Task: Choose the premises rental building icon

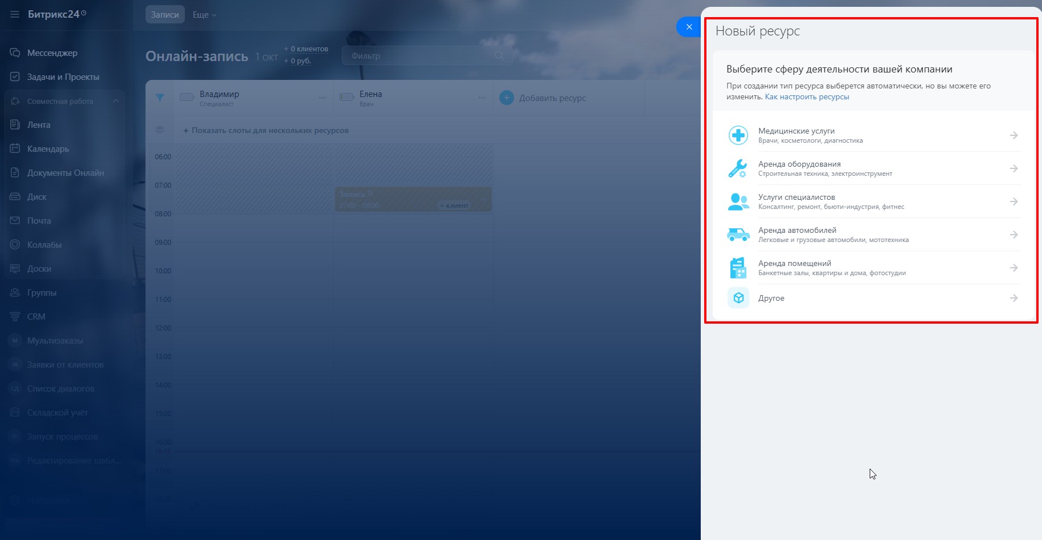Action: pos(738,268)
